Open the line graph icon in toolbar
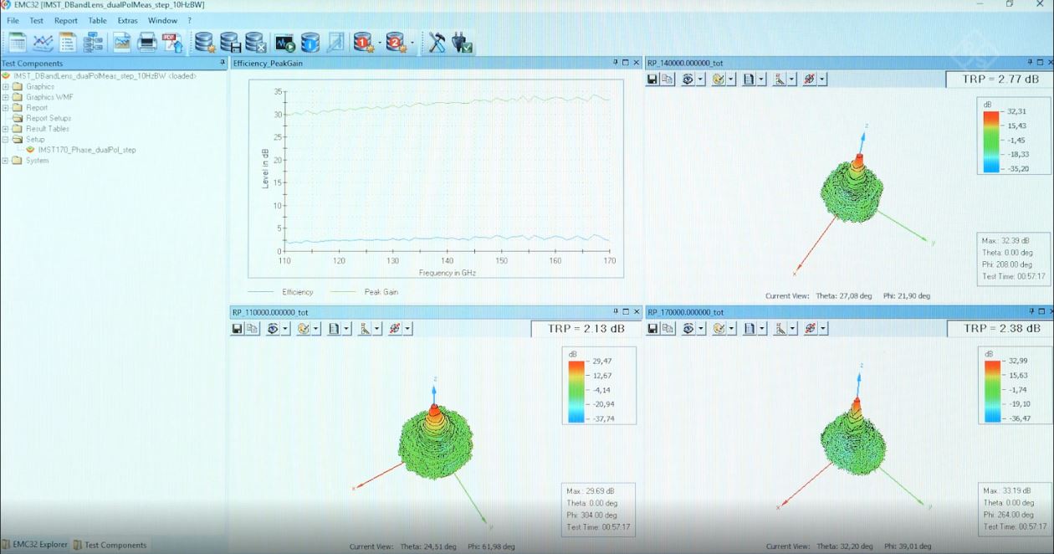 pos(43,43)
